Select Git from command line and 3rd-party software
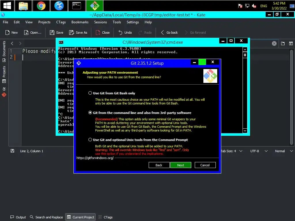 [90, 113]
